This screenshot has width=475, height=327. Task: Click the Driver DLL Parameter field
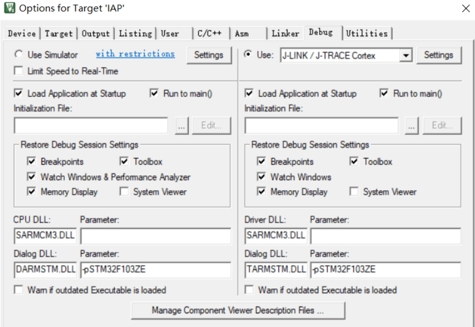point(385,236)
